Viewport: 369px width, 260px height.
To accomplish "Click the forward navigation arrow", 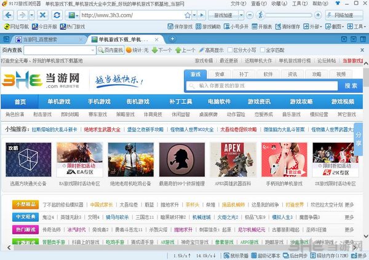I will click(22, 15).
